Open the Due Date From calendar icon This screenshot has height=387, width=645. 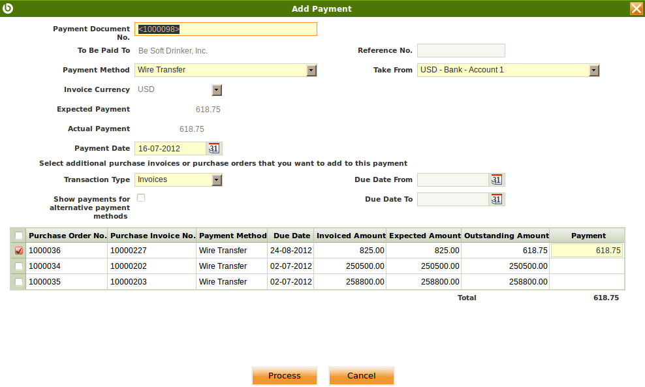497,180
